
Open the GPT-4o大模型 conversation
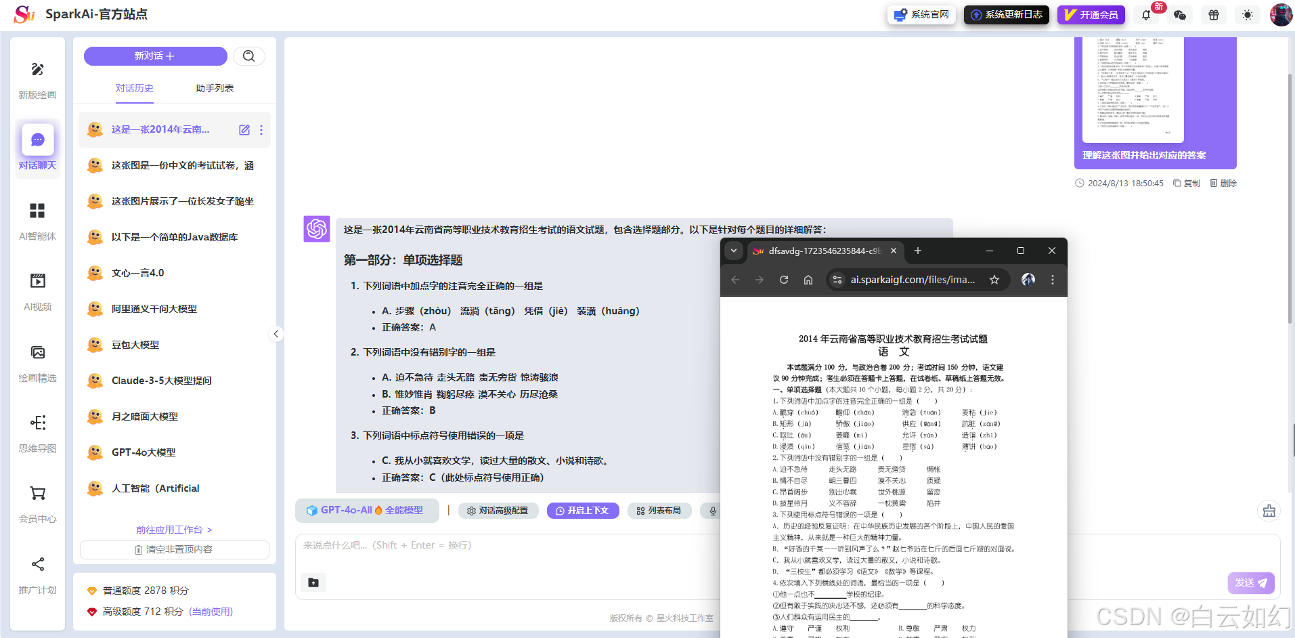(x=175, y=452)
